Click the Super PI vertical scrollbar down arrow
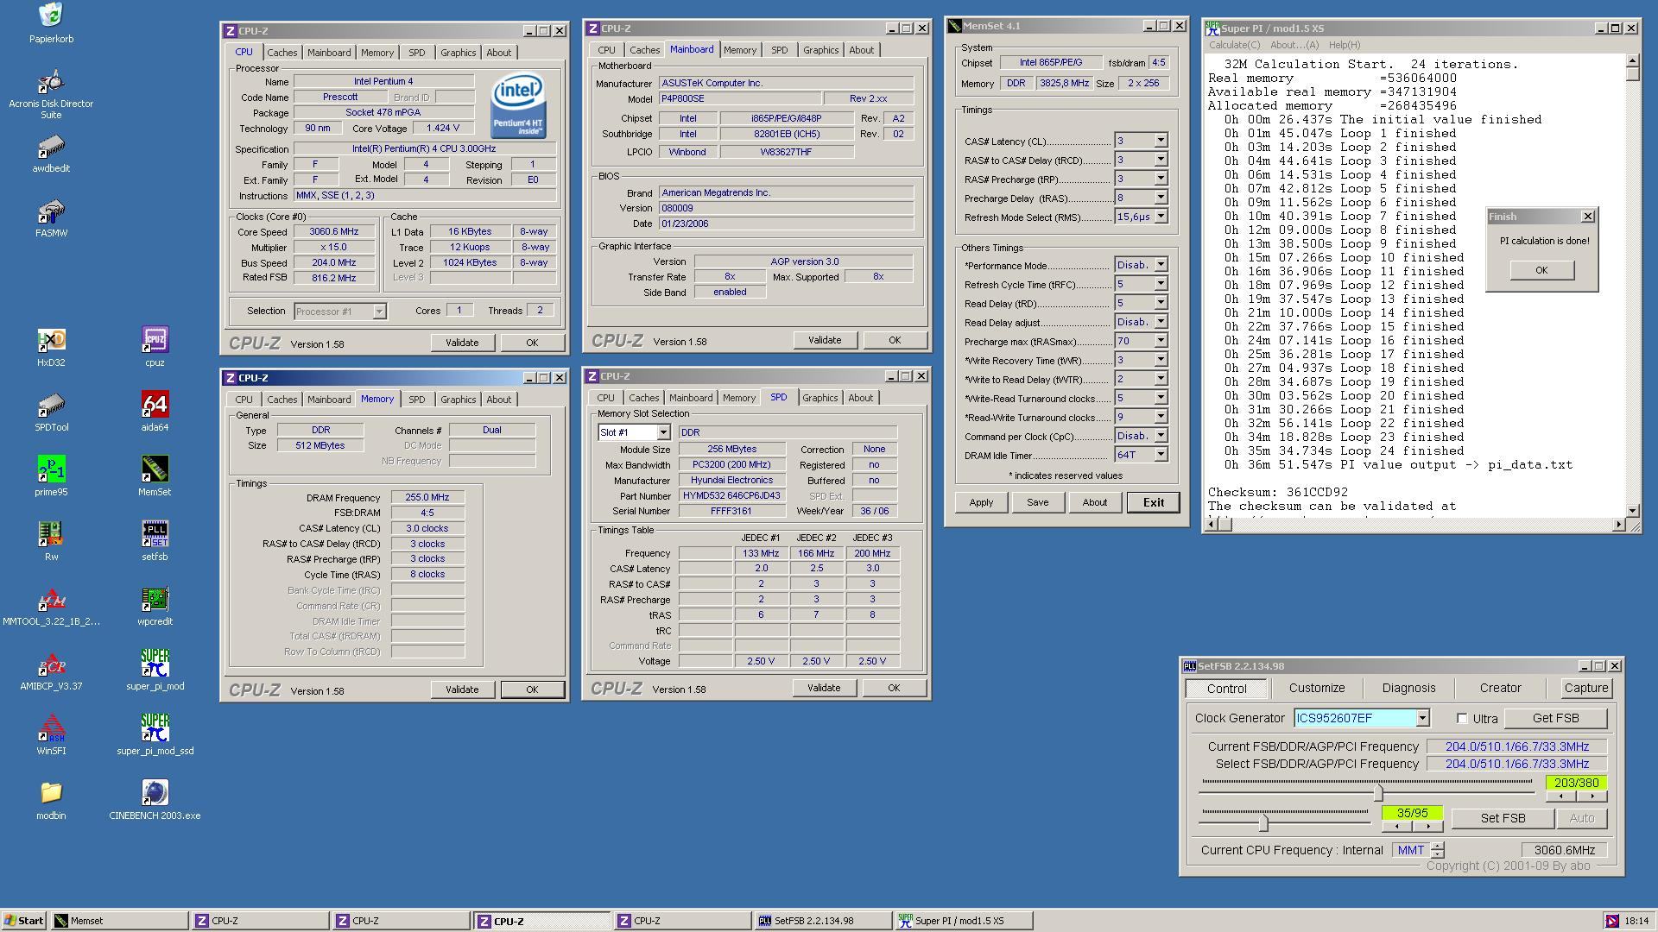Viewport: 1658px width, 932px height. [1632, 511]
